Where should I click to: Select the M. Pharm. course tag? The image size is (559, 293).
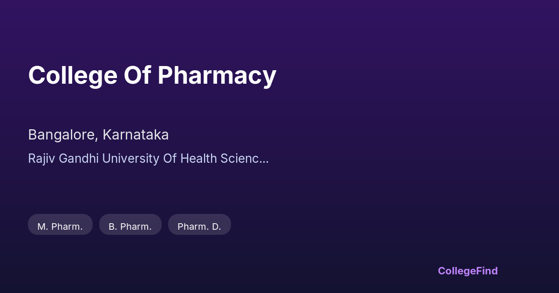(60, 226)
